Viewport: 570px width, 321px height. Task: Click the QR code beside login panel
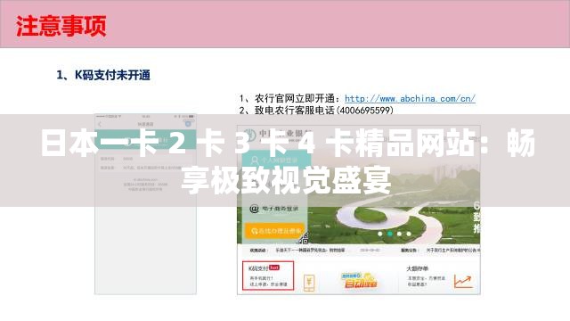[x=303, y=238]
